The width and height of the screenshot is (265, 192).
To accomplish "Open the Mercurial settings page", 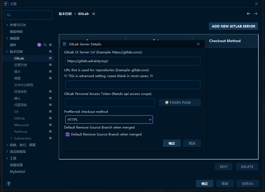I will 21,125.
